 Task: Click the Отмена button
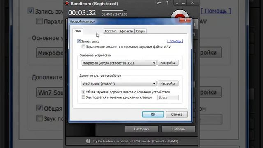point(177,114)
